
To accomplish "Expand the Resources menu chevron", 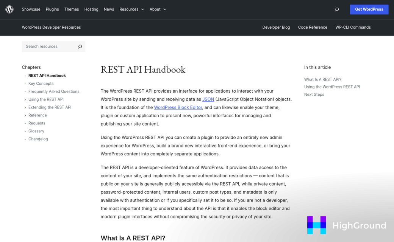I will (x=142, y=9).
